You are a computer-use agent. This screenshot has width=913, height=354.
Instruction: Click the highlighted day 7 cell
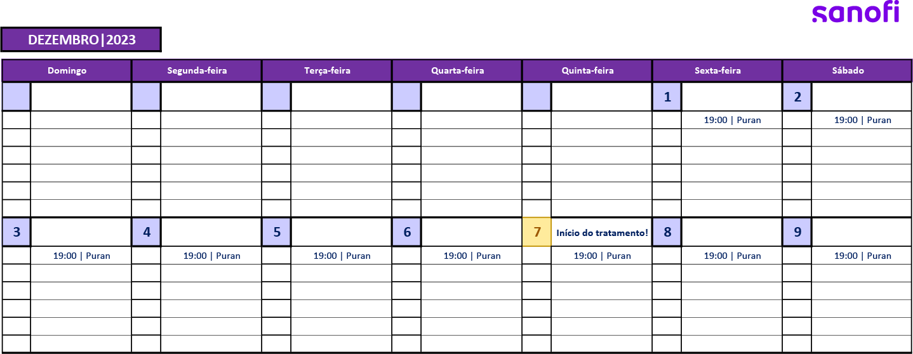pos(537,232)
